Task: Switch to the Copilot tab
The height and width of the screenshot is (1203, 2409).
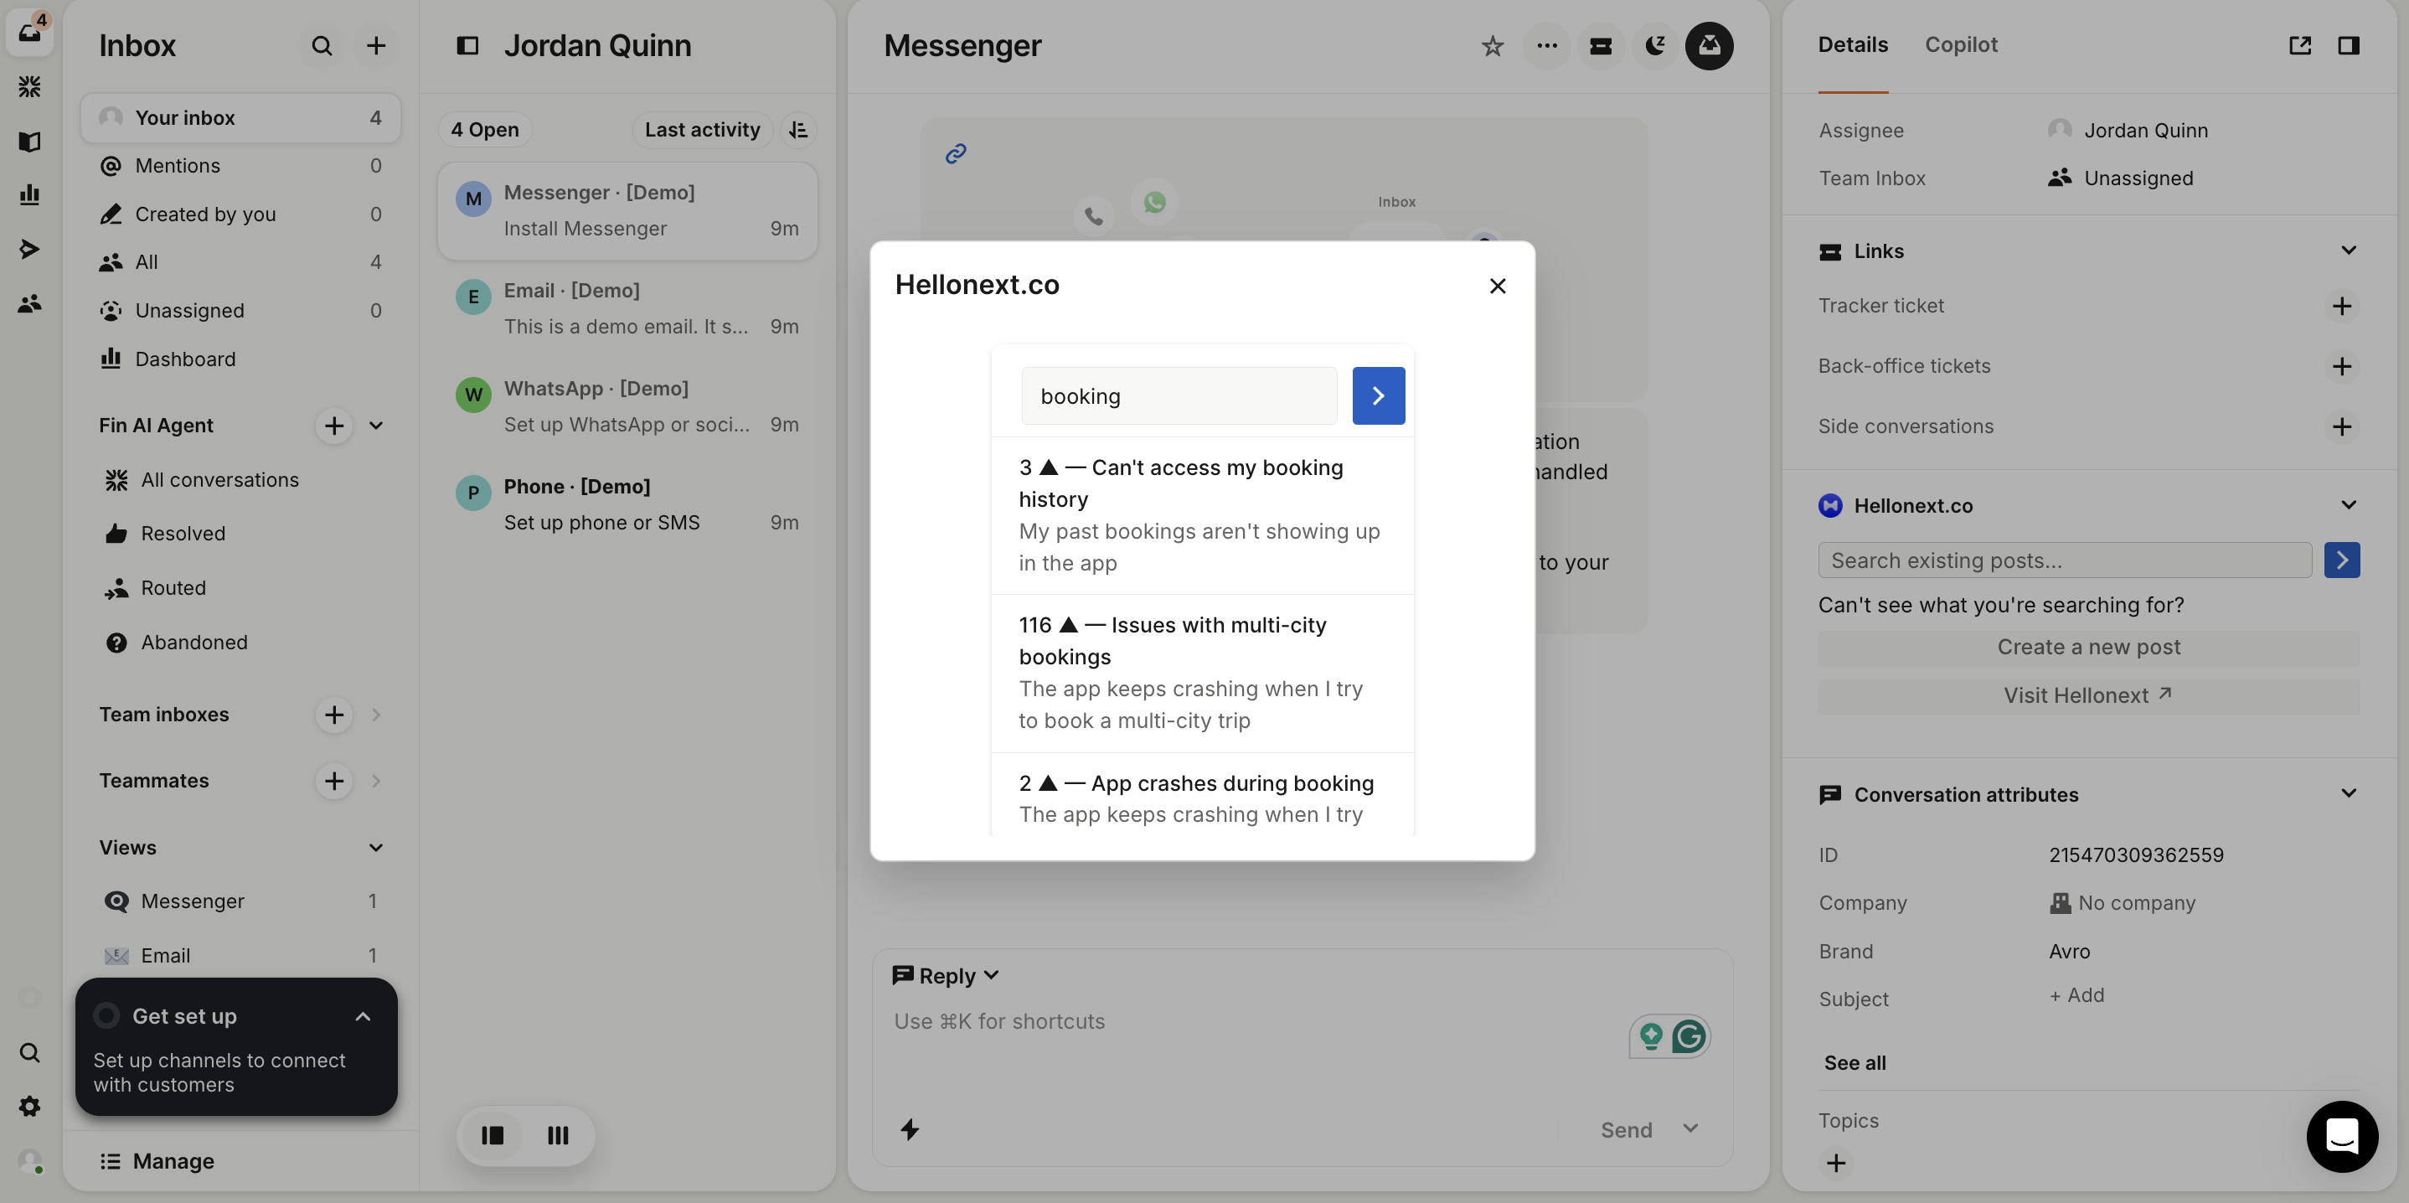Action: pyautogui.click(x=1961, y=45)
